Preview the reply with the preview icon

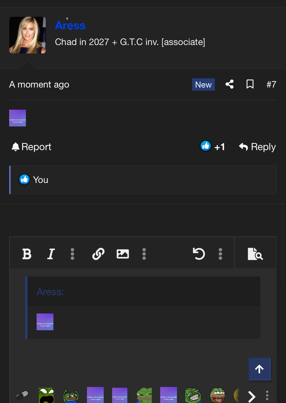coord(255,254)
